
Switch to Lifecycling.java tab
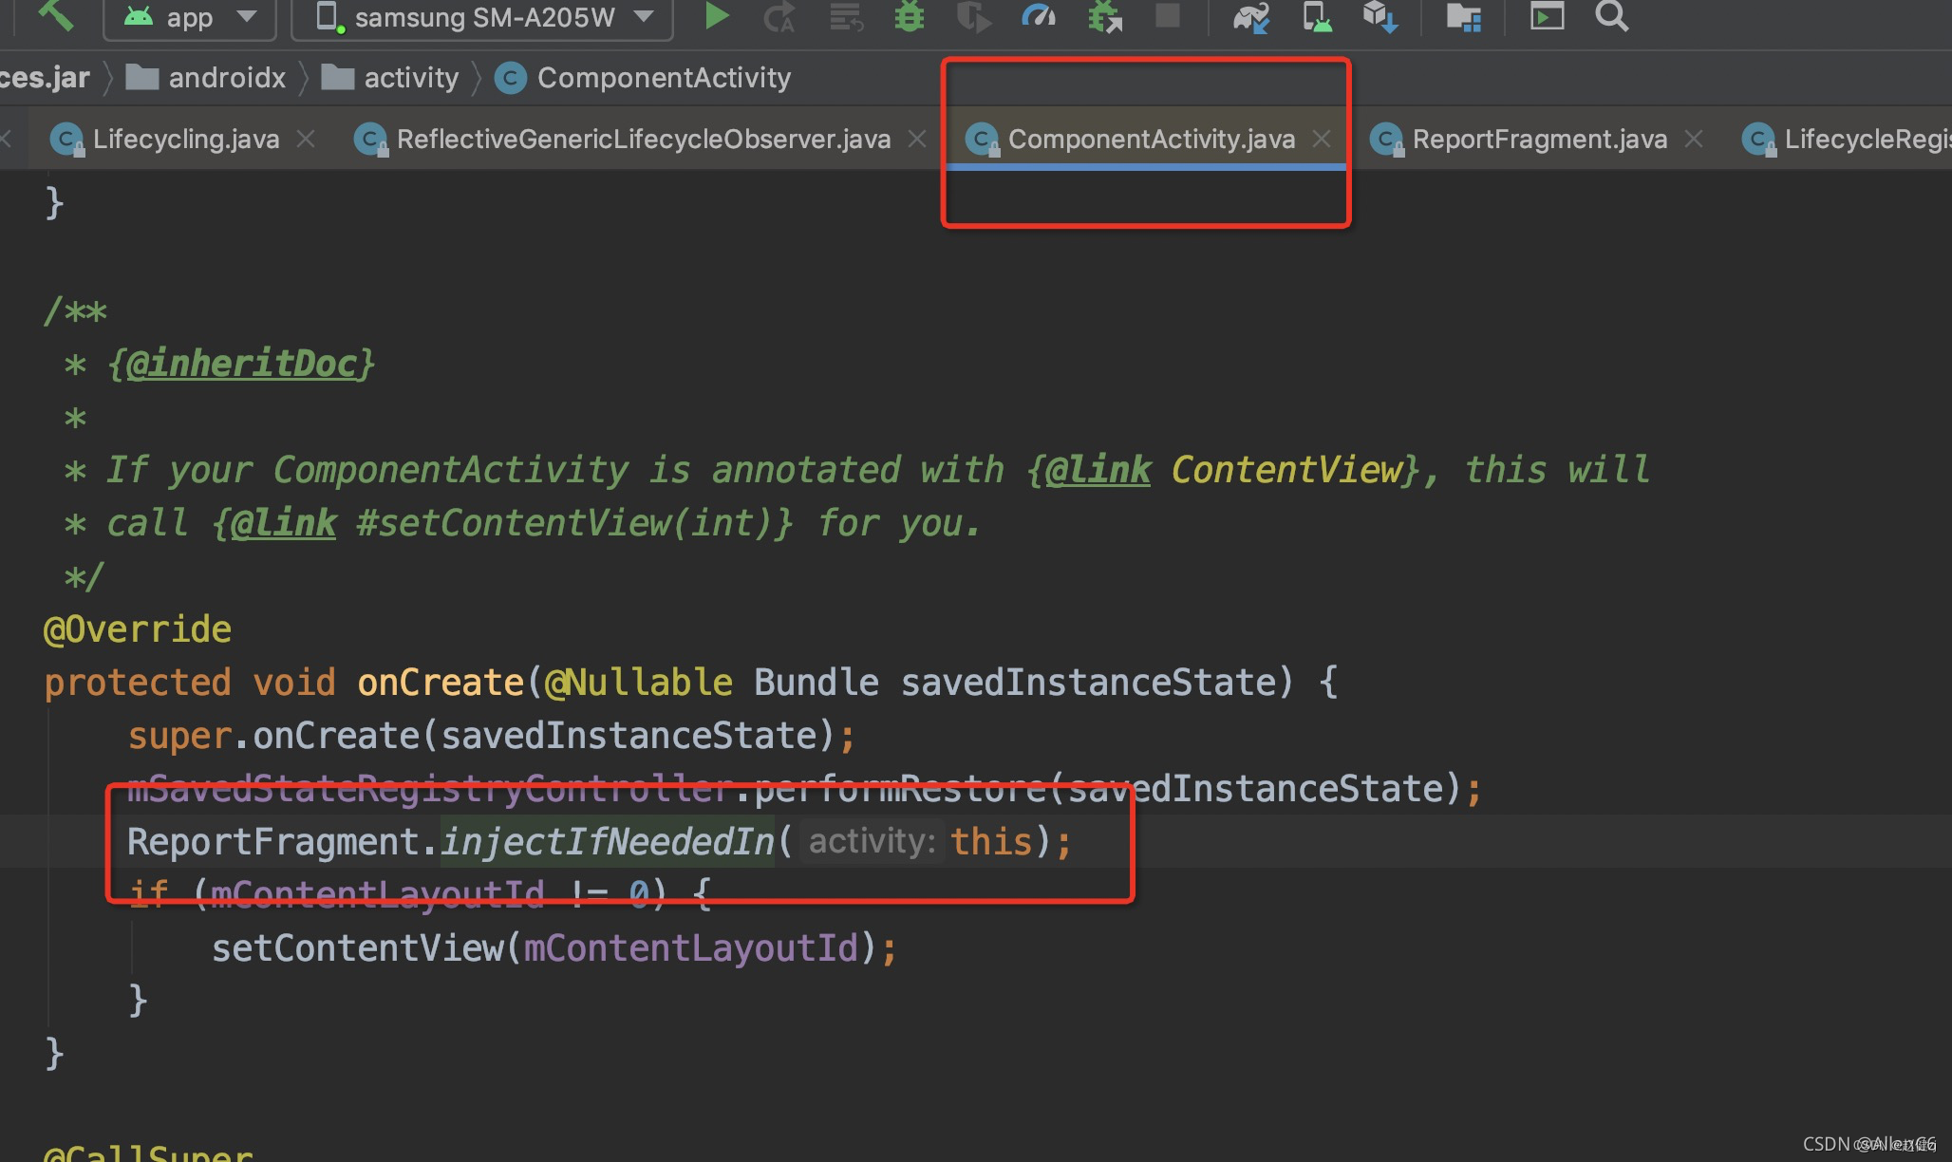click(185, 140)
